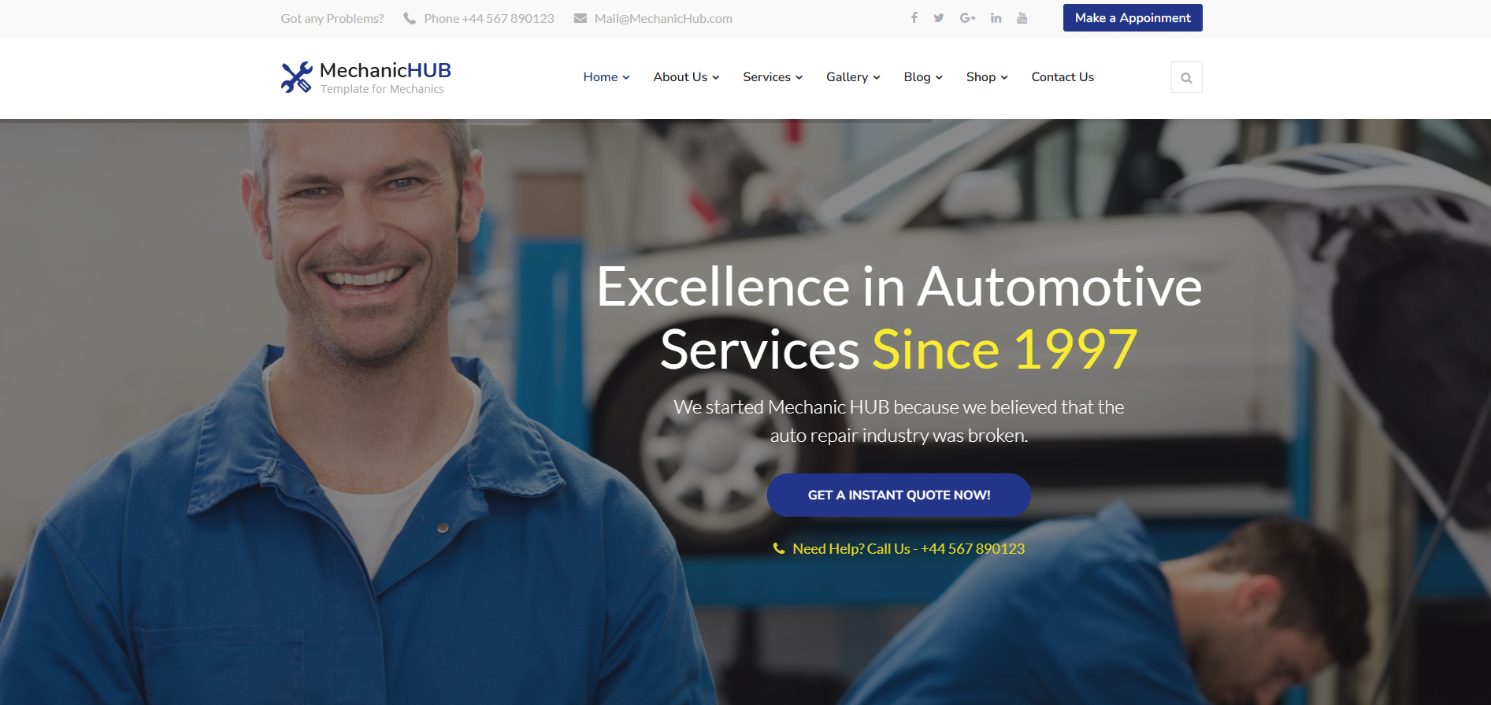1491x705 pixels.
Task: Open the Gallery dropdown menu
Action: pyautogui.click(x=853, y=77)
